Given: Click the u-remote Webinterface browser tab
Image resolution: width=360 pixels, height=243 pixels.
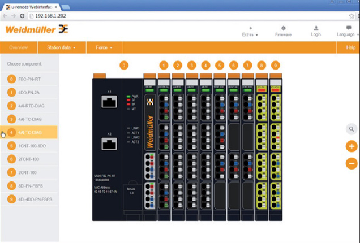Looking at the screenshot, I should click(x=31, y=7).
